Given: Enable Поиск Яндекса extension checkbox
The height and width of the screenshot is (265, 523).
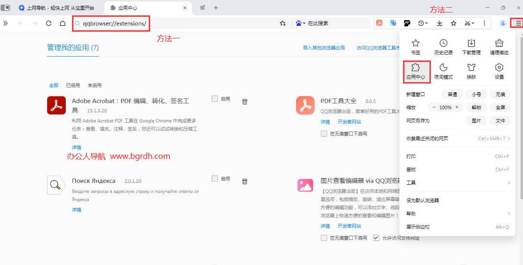Looking at the screenshot, I should click(x=214, y=179).
